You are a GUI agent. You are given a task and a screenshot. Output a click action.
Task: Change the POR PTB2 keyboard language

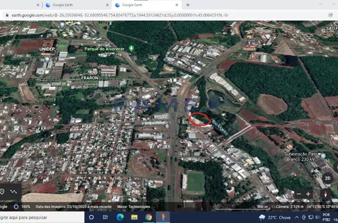pyautogui.click(x=326, y=217)
